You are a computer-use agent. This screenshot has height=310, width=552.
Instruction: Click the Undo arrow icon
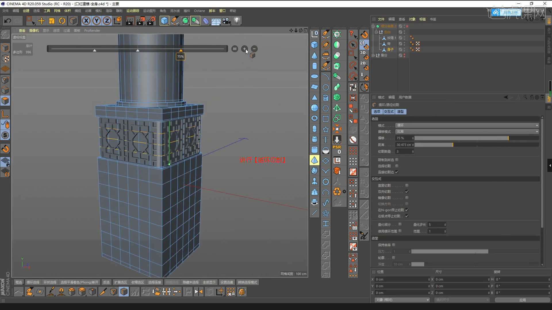click(8, 21)
